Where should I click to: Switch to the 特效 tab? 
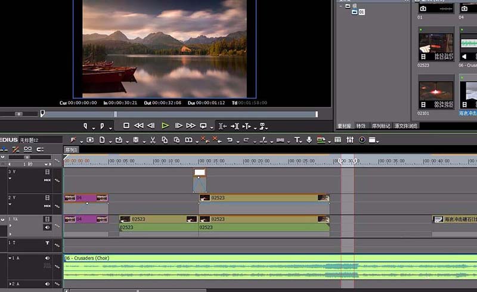pos(361,126)
